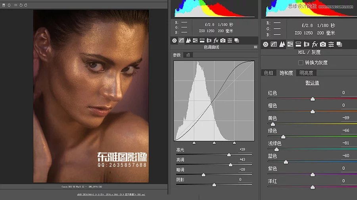Open the 色调曲线 panel flyout menu
The width and height of the screenshot is (357, 200).
point(255,47)
